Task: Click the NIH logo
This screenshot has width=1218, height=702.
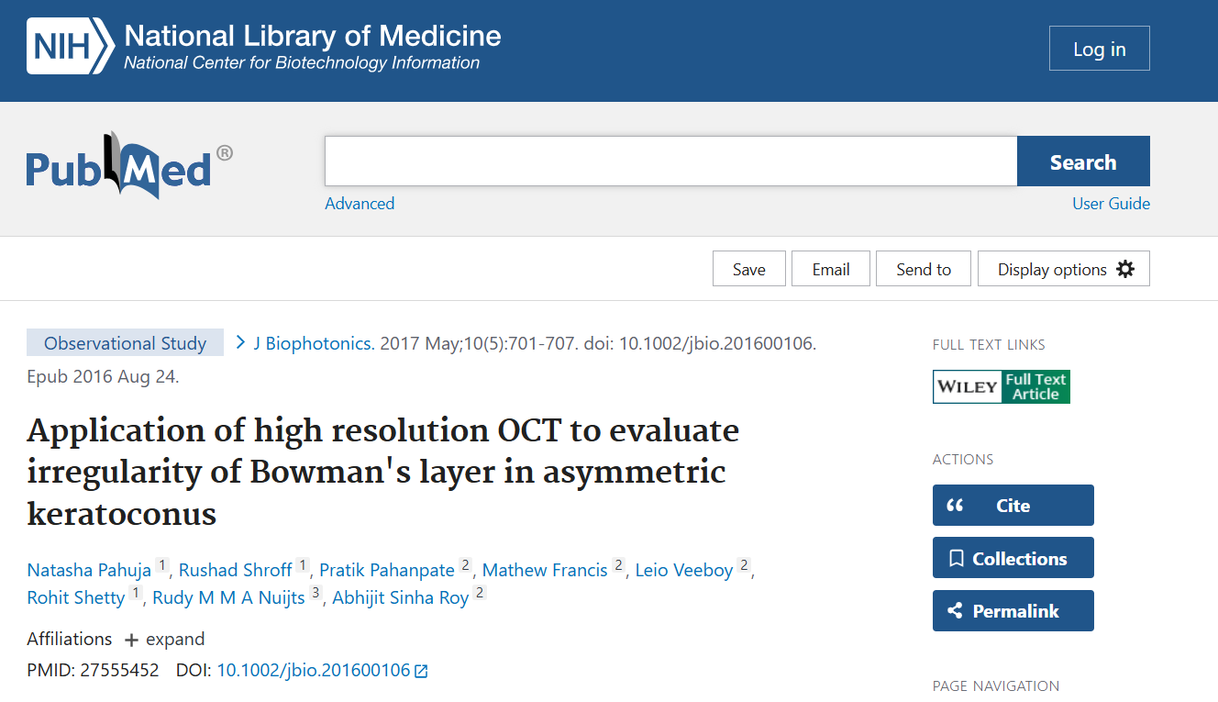Action: point(68,48)
